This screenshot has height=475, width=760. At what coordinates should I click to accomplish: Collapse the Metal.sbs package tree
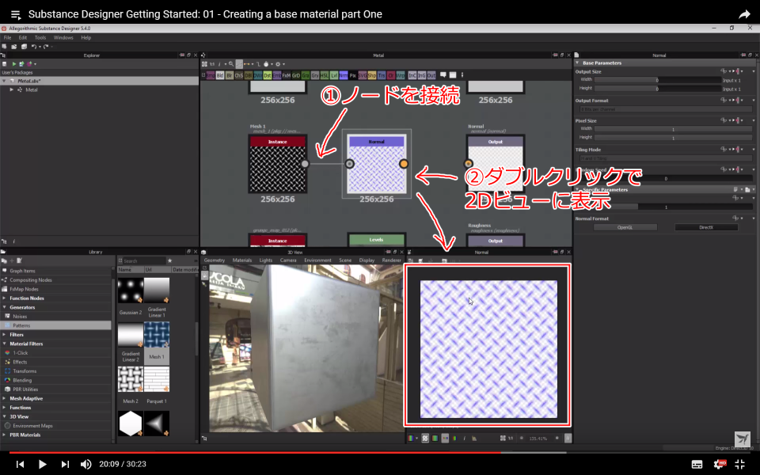5,81
